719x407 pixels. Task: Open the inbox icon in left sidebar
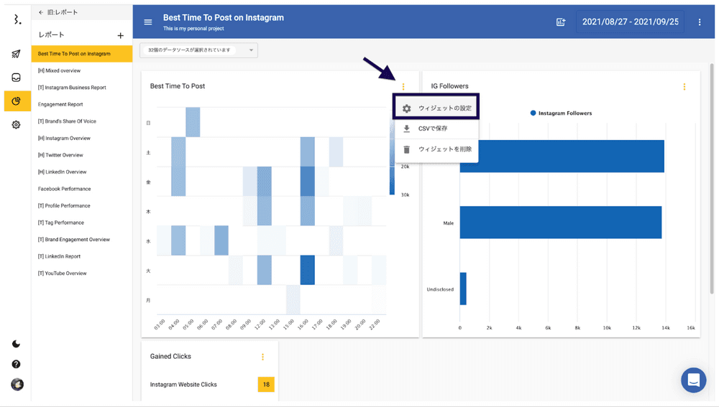click(17, 78)
